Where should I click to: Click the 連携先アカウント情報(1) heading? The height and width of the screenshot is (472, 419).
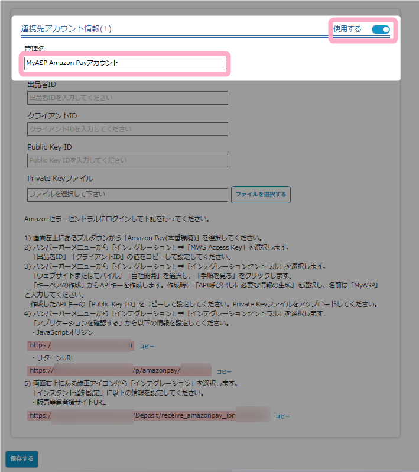point(66,28)
